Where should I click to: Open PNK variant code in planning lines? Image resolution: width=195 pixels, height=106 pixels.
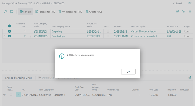click(x=110, y=95)
